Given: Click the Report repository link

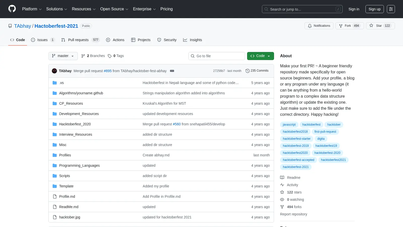Looking at the screenshot, I should tap(293, 214).
